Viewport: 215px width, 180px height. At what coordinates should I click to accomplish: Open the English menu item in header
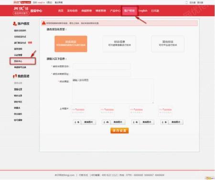tap(143, 11)
